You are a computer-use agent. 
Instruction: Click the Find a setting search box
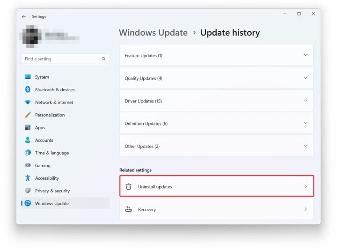click(x=61, y=59)
